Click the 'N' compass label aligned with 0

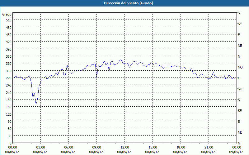click(x=239, y=143)
